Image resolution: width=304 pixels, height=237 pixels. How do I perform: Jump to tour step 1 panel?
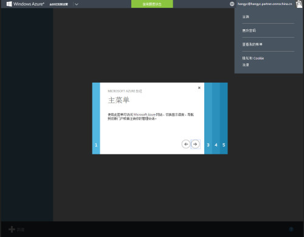[96, 118]
